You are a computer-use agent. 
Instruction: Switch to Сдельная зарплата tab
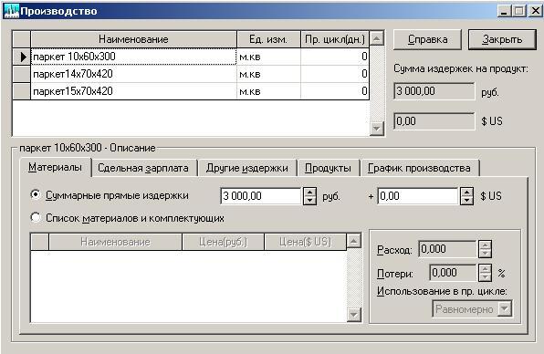[143, 168]
